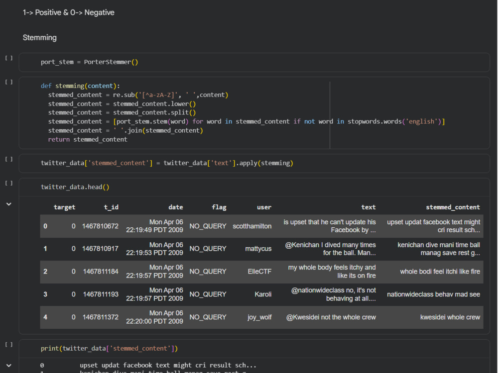Viewport: 498px width, 373px height.
Task: Click text '@Kwesidei not the whole crew'
Action: (331, 317)
